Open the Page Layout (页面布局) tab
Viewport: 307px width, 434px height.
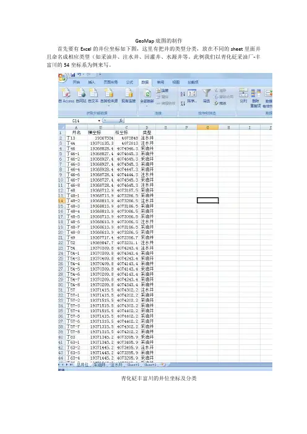click(111, 82)
